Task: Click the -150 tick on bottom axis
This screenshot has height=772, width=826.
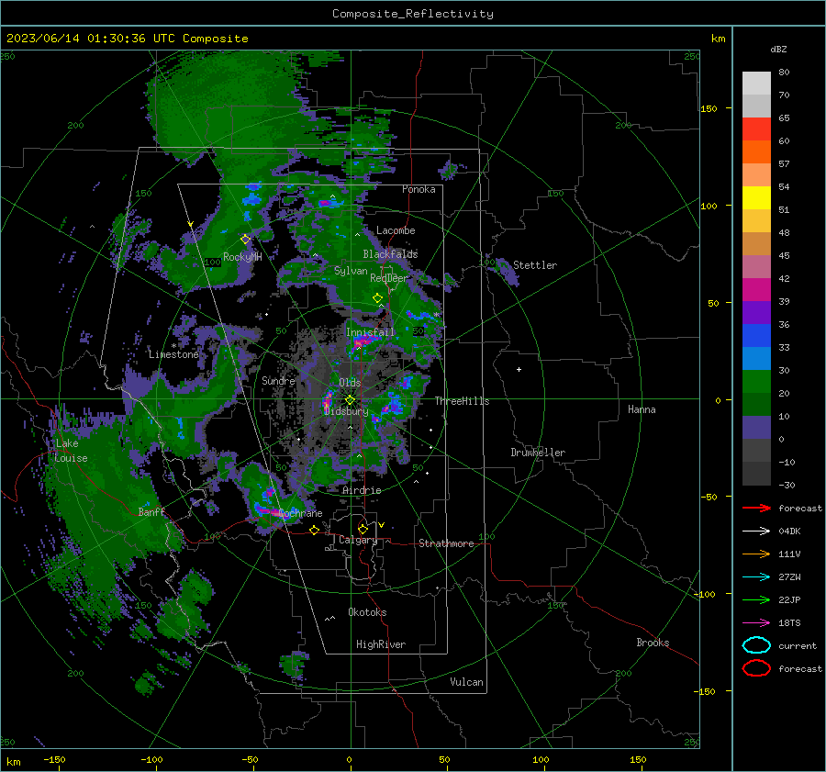Action: [x=54, y=759]
